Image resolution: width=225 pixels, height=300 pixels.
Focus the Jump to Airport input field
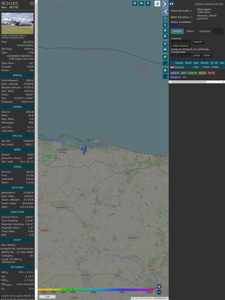click(181, 55)
